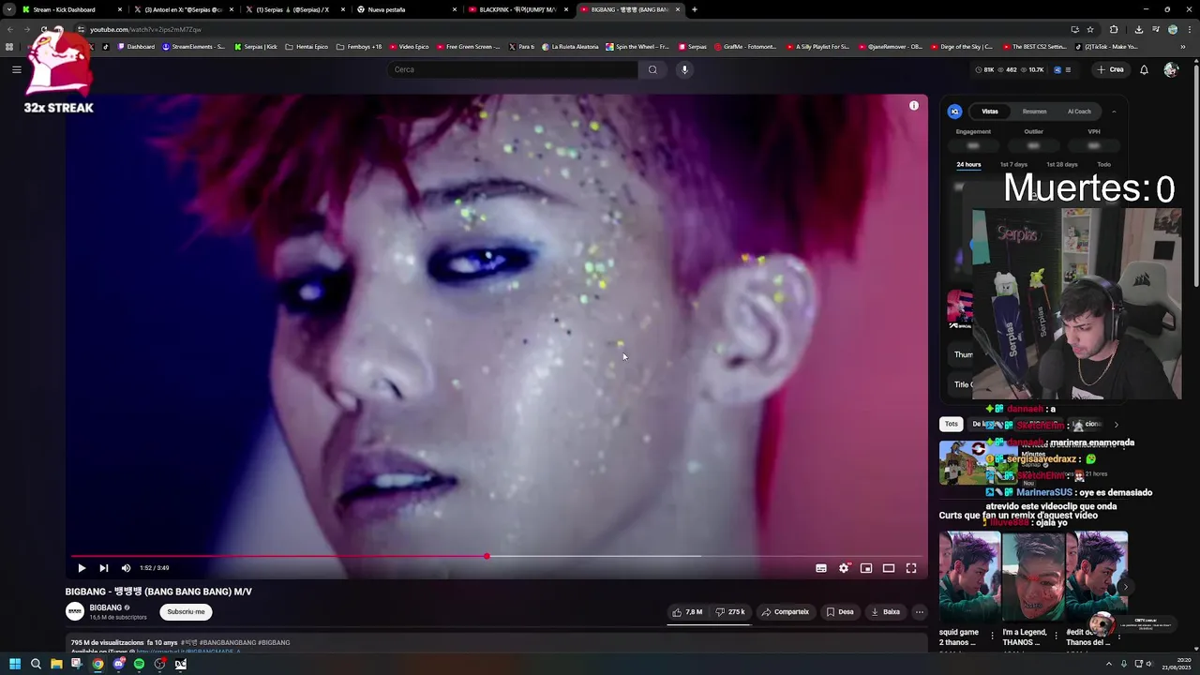Screen dimensions: 1200x675
Task: Mute the video volume
Action: click(x=126, y=568)
